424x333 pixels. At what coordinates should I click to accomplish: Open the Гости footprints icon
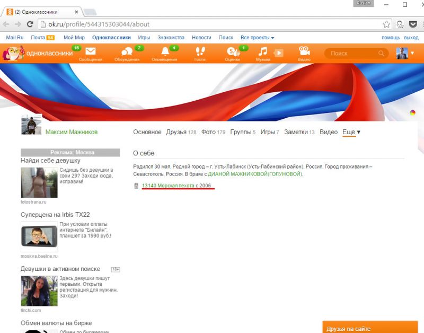tap(200, 52)
